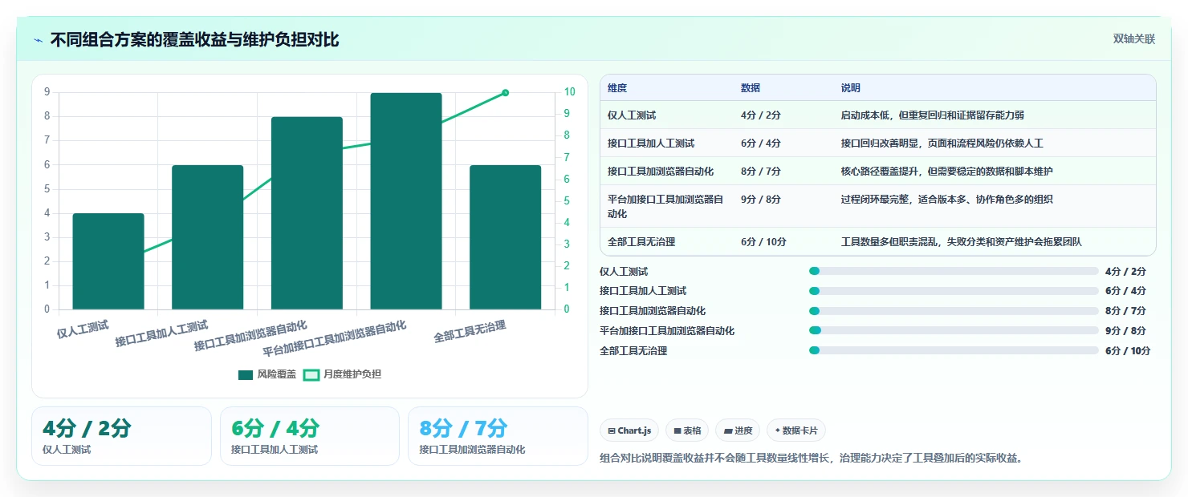Open the 8分 / 7分 data card
This screenshot has height=497, width=1188.
[498, 436]
